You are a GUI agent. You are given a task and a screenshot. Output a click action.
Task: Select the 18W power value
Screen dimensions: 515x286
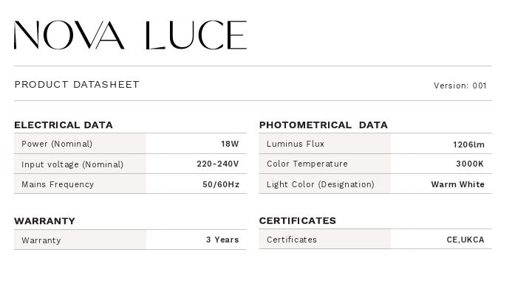pos(230,144)
